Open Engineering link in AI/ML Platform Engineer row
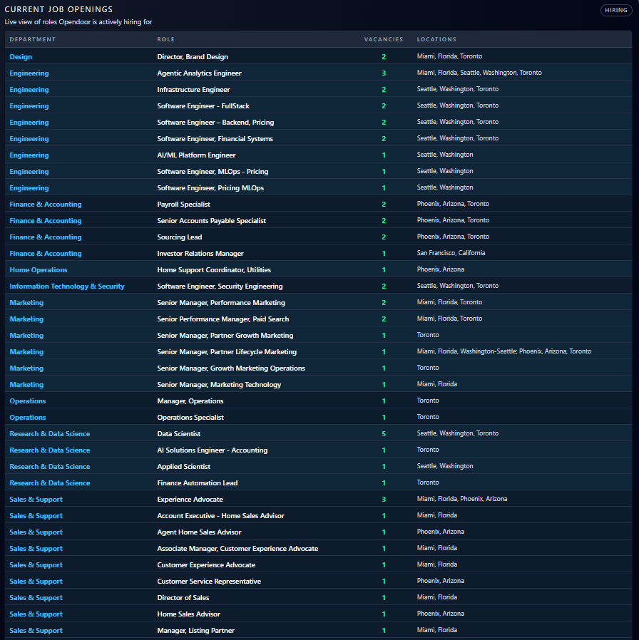The height and width of the screenshot is (640, 639). pyautogui.click(x=29, y=155)
